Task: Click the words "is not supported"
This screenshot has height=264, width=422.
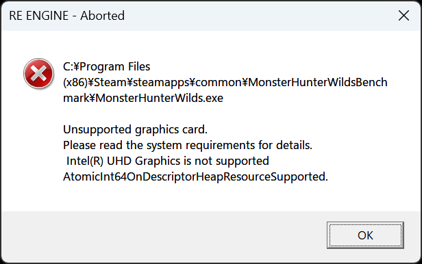Action: [x=226, y=161]
